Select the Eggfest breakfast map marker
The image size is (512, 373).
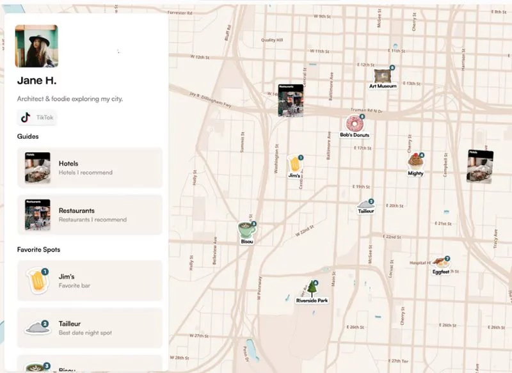pyautogui.click(x=440, y=262)
